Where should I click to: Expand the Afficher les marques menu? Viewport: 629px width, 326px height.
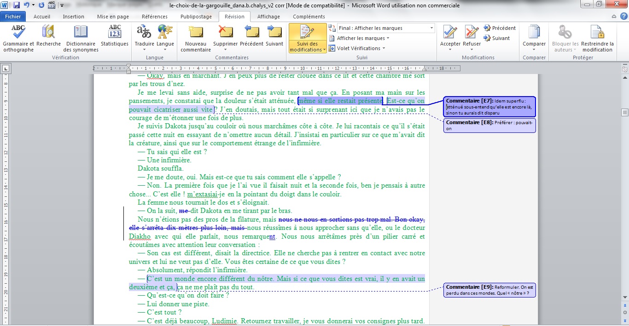click(x=362, y=38)
